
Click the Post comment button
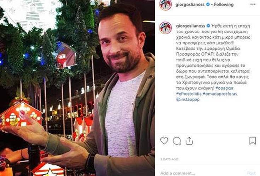(x=252, y=173)
